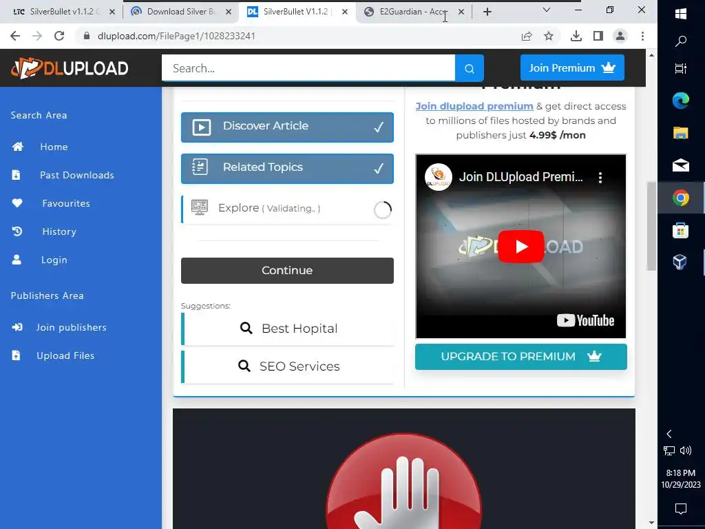The height and width of the screenshot is (529, 705).
Task: Open the tab search dropdown chevron
Action: (547, 10)
